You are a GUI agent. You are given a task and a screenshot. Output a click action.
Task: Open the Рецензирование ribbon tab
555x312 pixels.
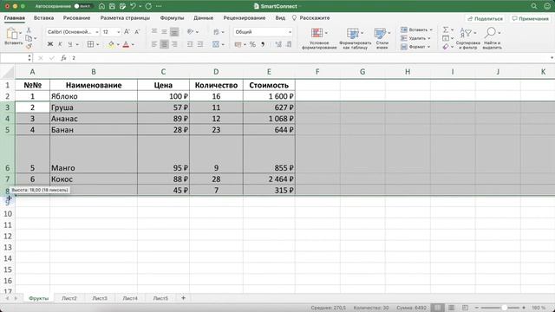pyautogui.click(x=245, y=17)
